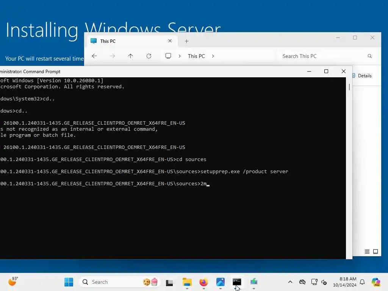Open File Explorer from taskbar
This screenshot has height=291, width=388.
coord(187,282)
